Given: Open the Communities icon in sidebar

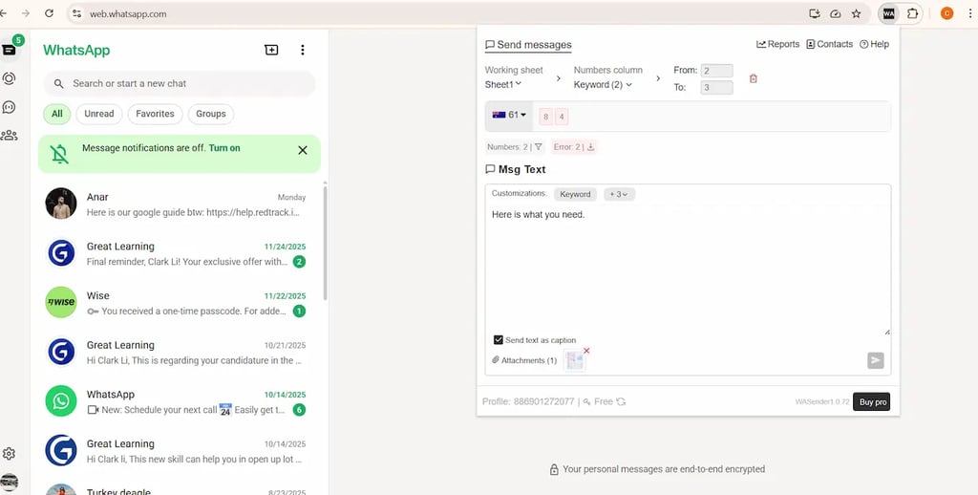Looking at the screenshot, I should click(9, 135).
